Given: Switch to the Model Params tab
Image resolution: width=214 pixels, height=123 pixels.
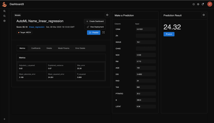Looking at the screenshot, I should pos(64,48).
